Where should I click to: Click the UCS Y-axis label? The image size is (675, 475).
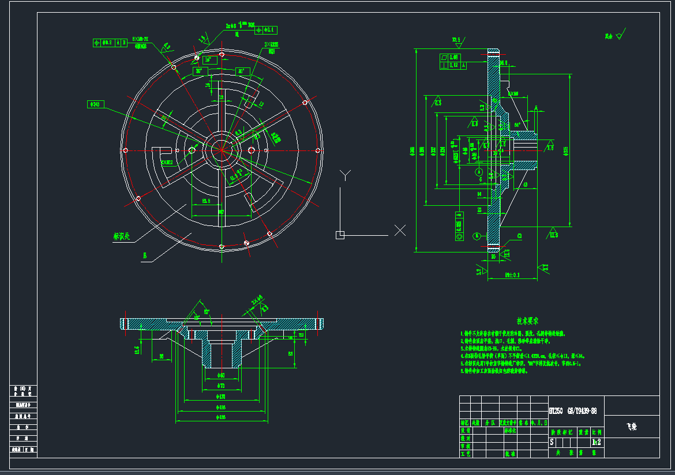click(x=345, y=175)
